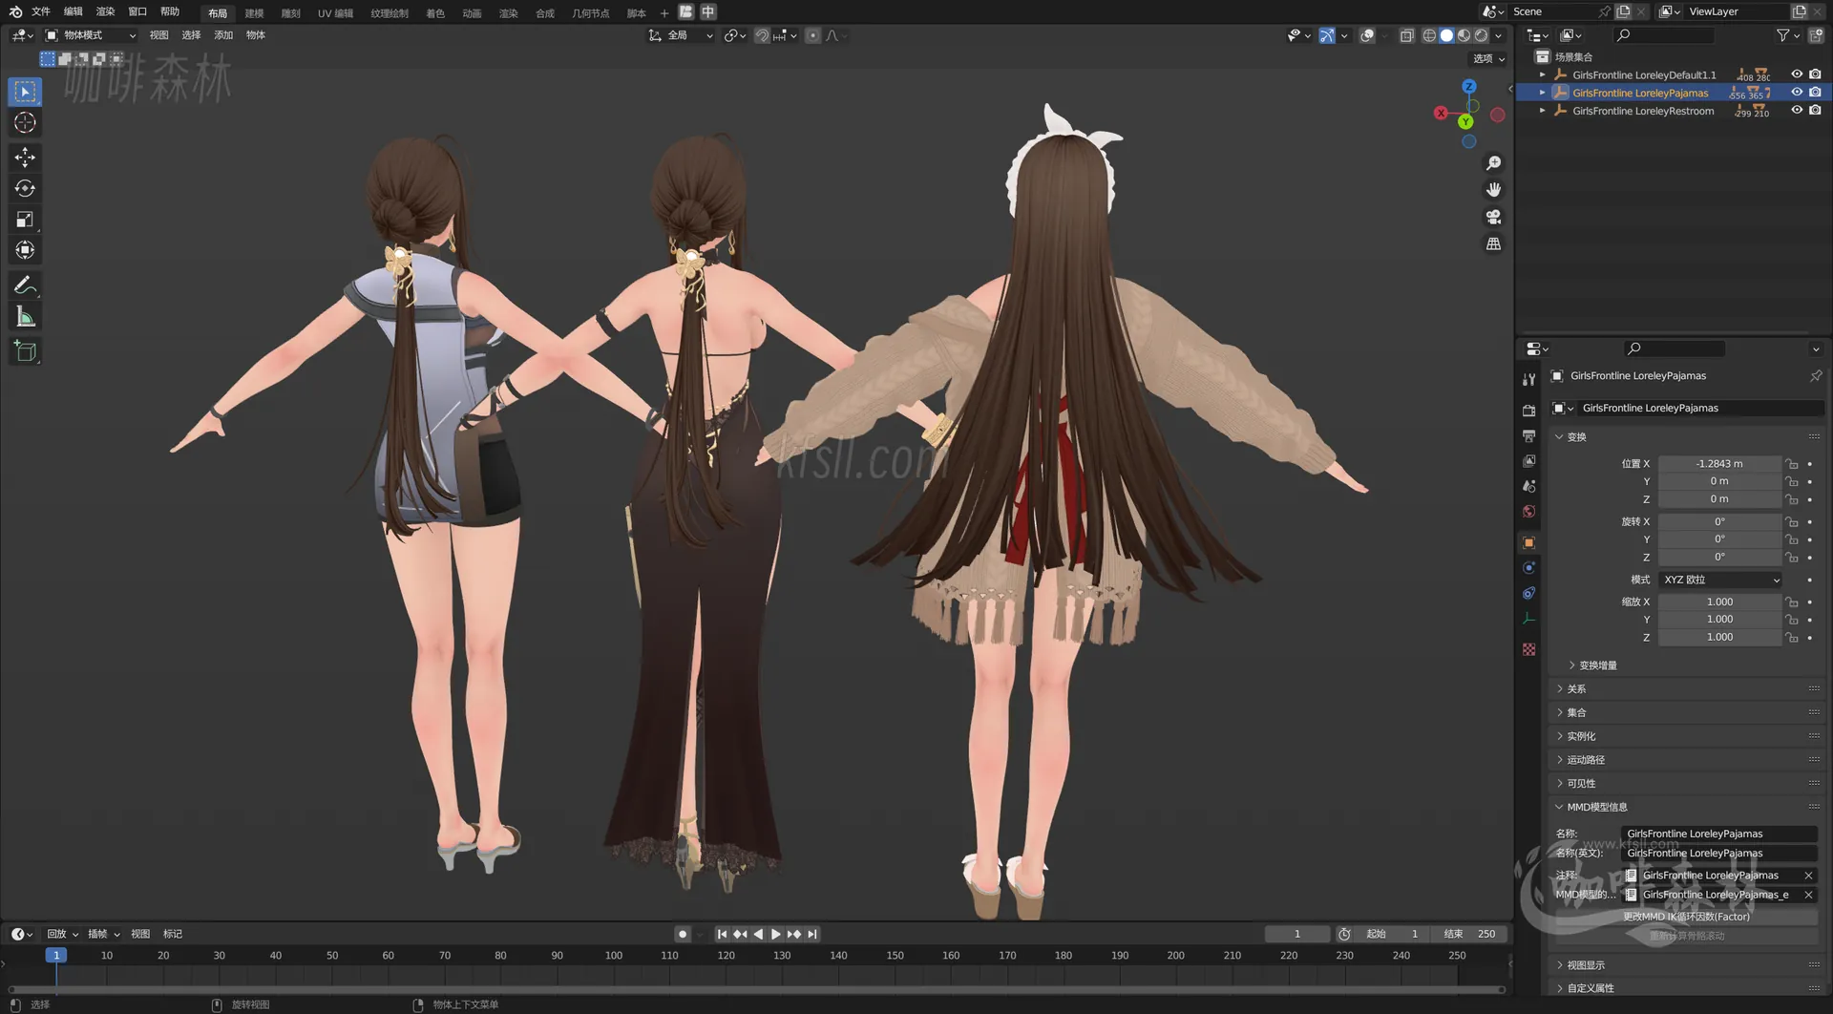Expand the GirlsFrontline LoreleyPajamas collection
This screenshot has width=1833, height=1014.
click(1542, 93)
